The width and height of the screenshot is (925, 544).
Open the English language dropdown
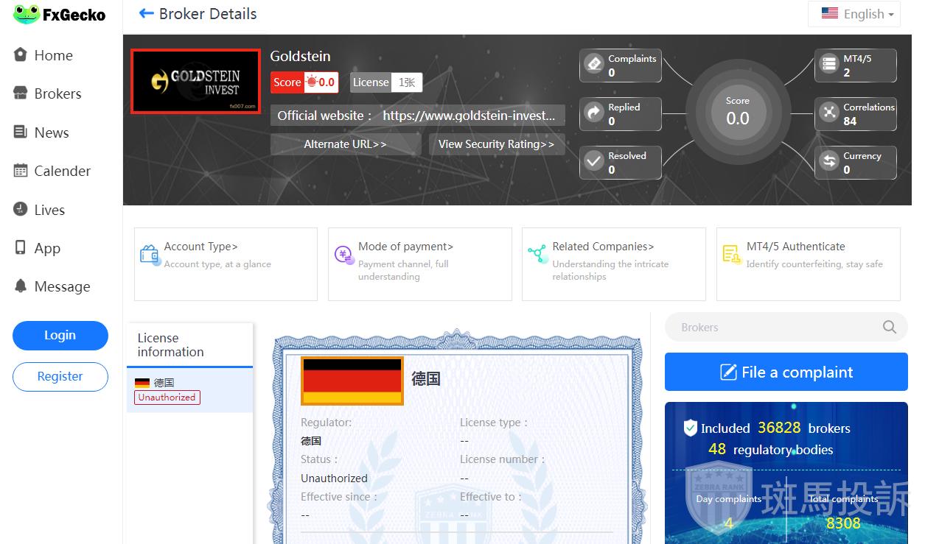(x=854, y=14)
